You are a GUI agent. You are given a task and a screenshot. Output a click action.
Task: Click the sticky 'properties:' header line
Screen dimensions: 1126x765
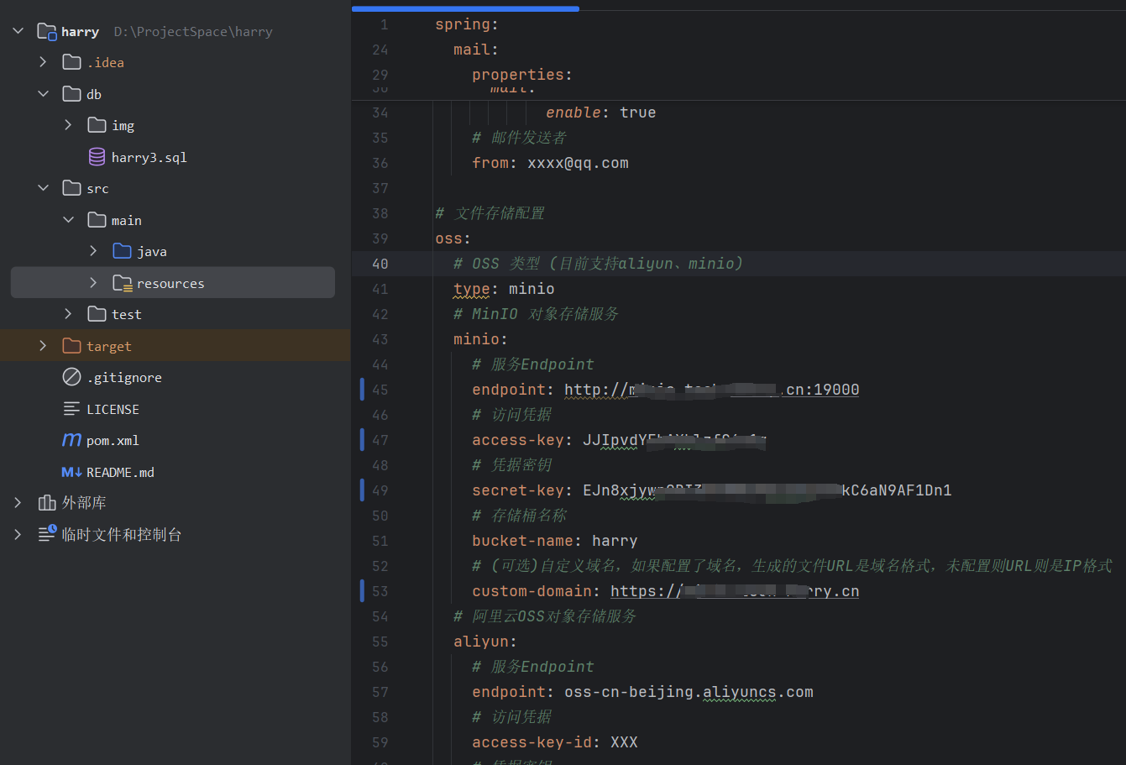pyautogui.click(x=521, y=75)
